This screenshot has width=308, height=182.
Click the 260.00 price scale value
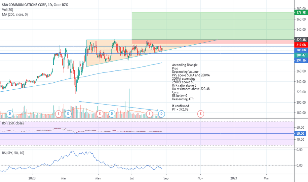point(301,71)
